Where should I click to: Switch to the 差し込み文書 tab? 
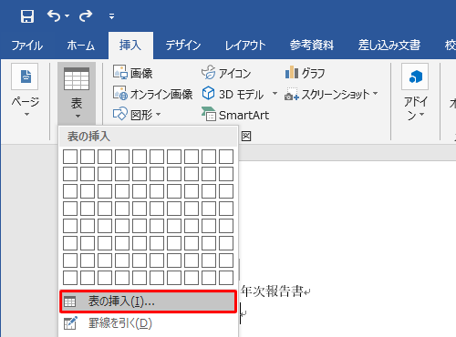[389, 46]
